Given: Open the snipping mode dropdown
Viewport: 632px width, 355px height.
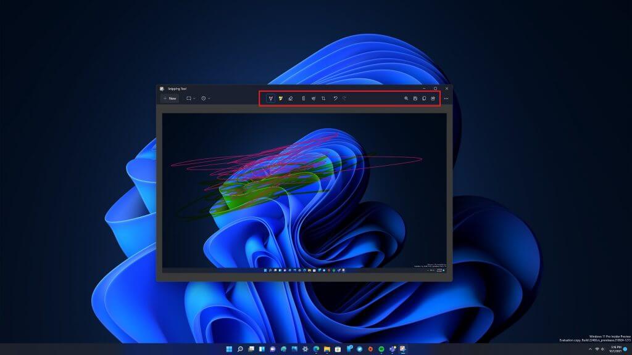Looking at the screenshot, I should [193, 99].
